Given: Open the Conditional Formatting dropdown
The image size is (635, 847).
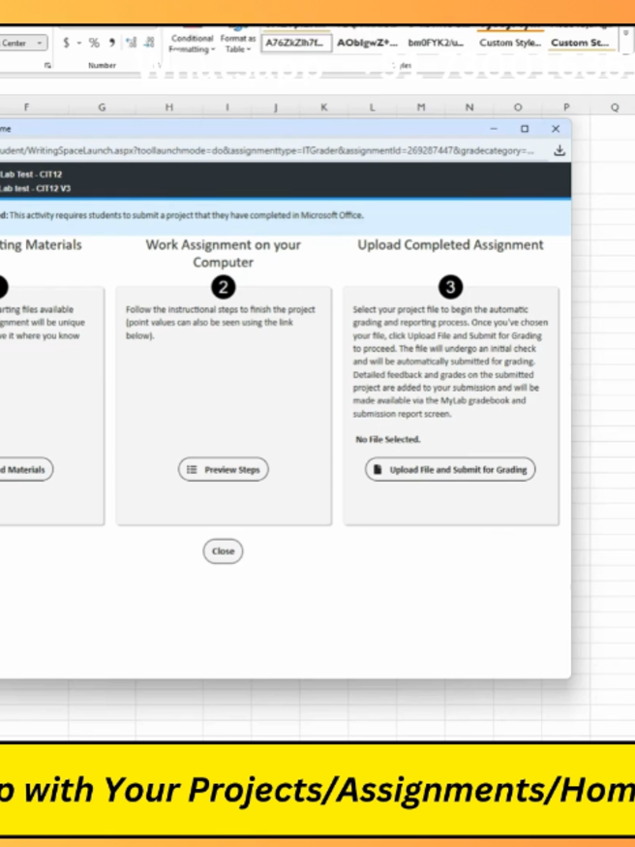Looking at the screenshot, I should pos(192,44).
